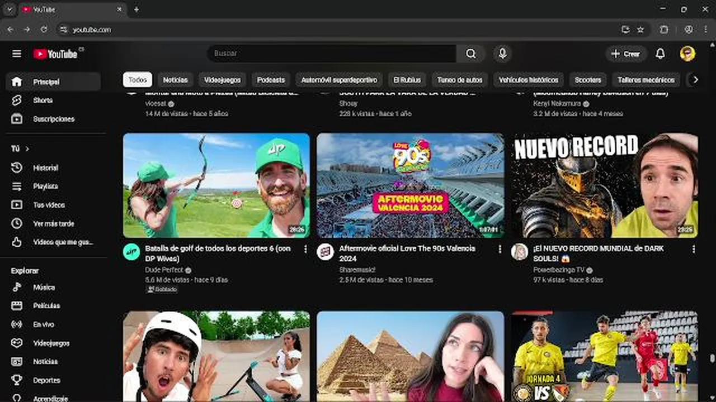716x402 pixels.
Task: Open options for Aftermovie Love the 90s video
Action: [500, 249]
